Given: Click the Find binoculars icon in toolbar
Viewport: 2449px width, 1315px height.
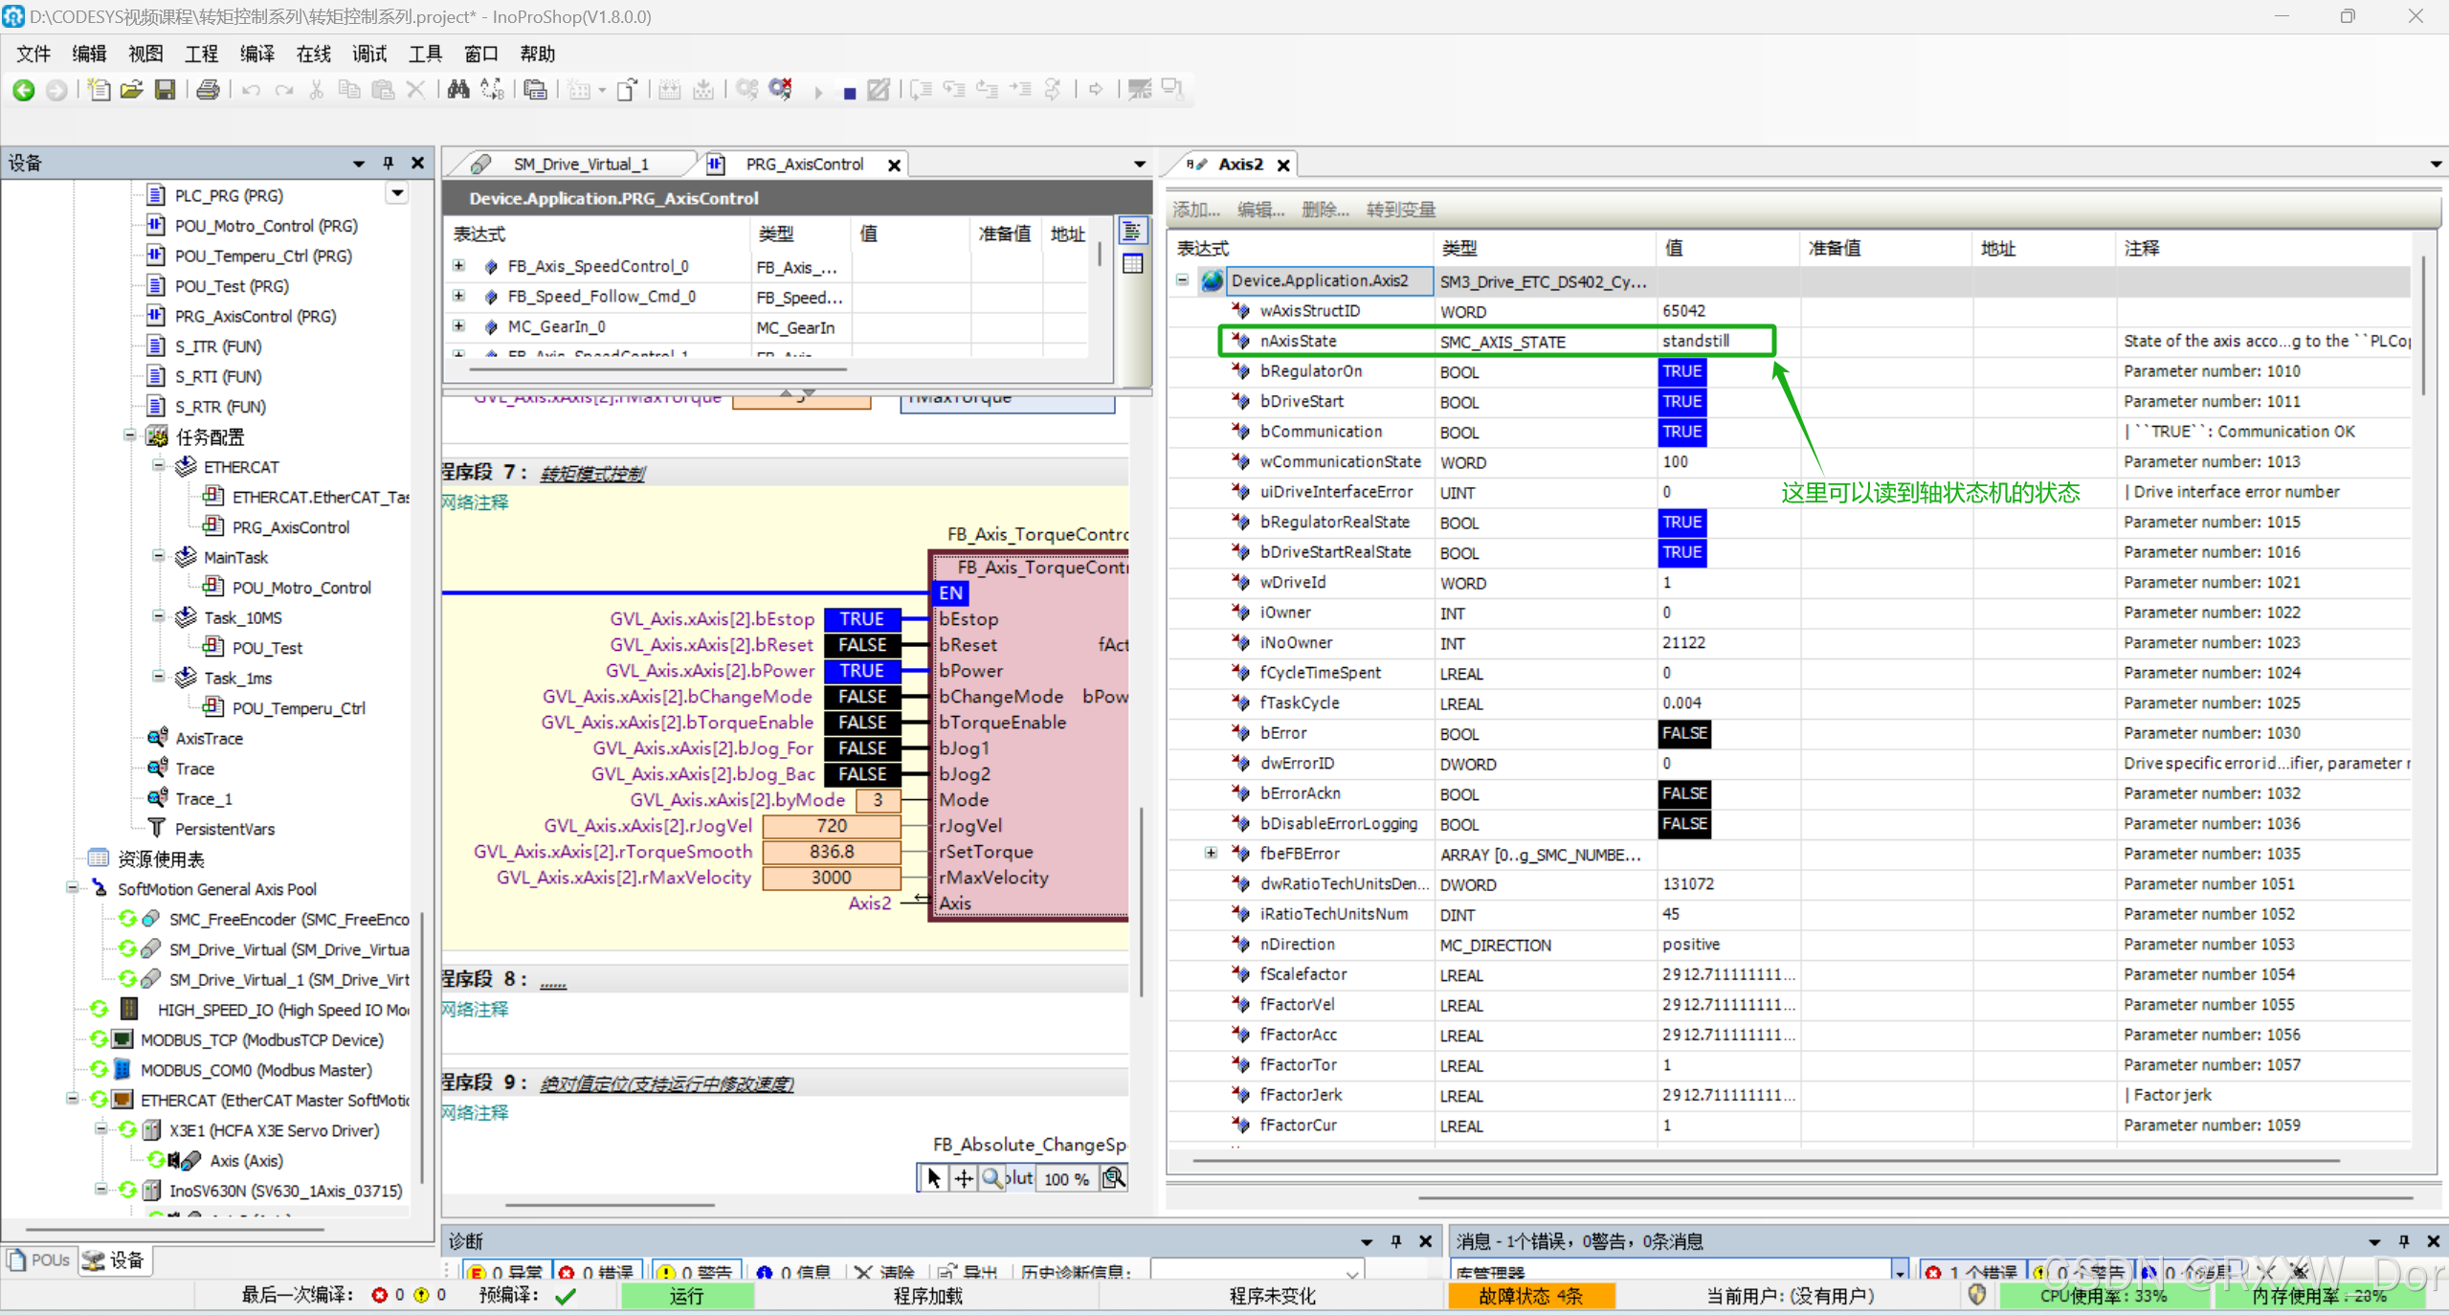Looking at the screenshot, I should [458, 90].
